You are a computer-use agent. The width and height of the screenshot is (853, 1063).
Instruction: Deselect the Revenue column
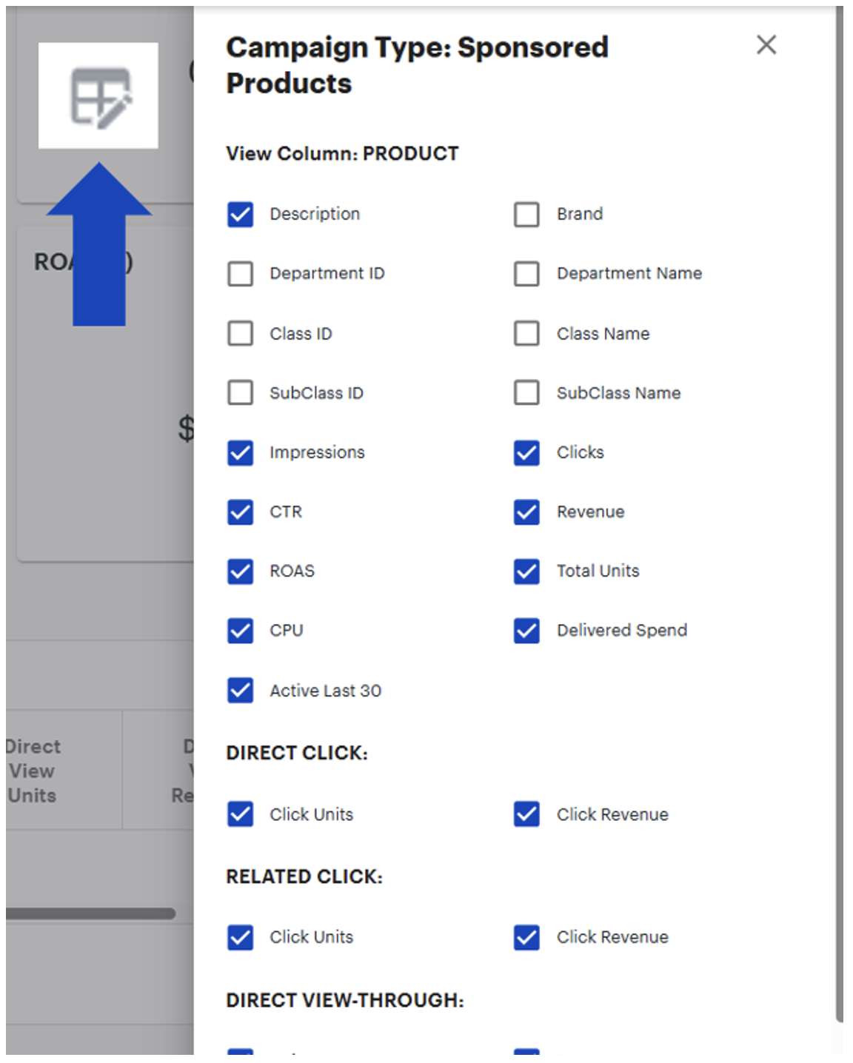(x=526, y=512)
